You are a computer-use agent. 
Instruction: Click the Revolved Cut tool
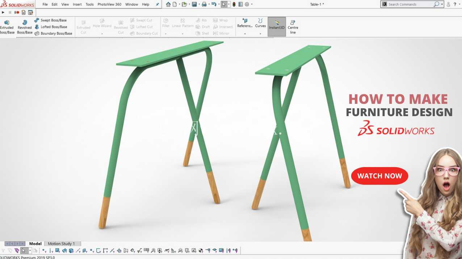point(121,27)
